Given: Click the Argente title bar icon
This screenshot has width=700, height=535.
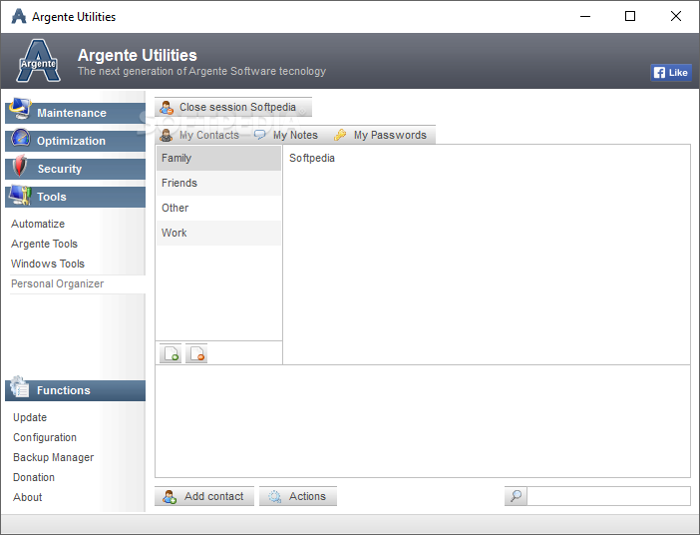Looking at the screenshot, I should point(19,17).
